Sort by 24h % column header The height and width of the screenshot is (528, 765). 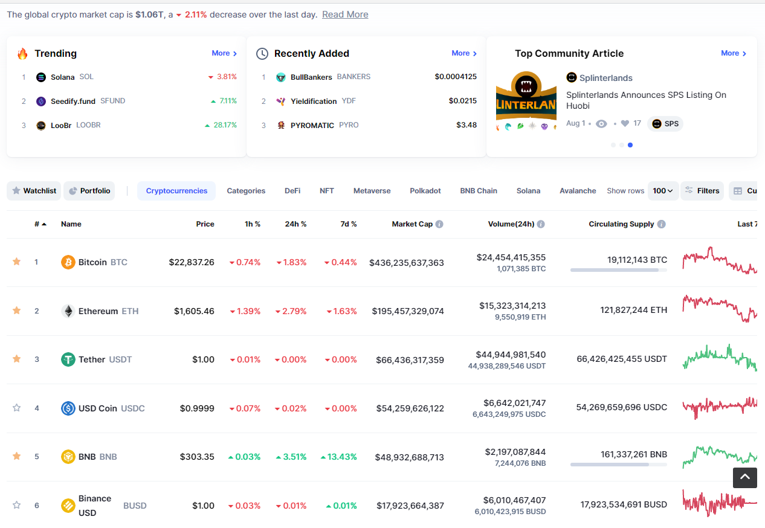[295, 224]
